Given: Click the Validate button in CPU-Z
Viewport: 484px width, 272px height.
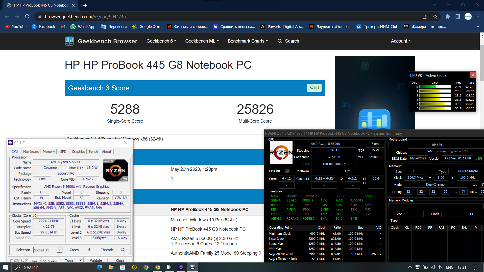Looking at the screenshot, I should (96, 260).
